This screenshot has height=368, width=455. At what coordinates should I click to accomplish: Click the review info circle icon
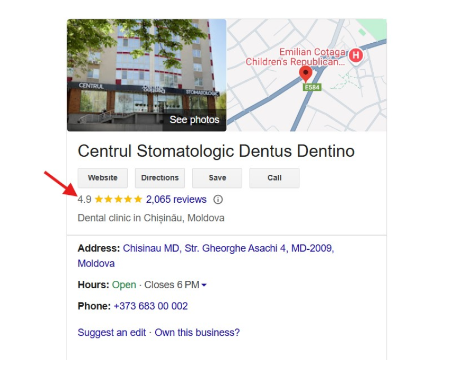tap(218, 200)
